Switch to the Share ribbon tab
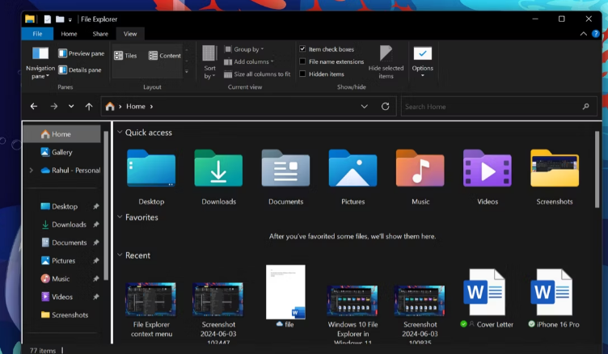Viewport: 608px width, 354px height. click(x=100, y=34)
